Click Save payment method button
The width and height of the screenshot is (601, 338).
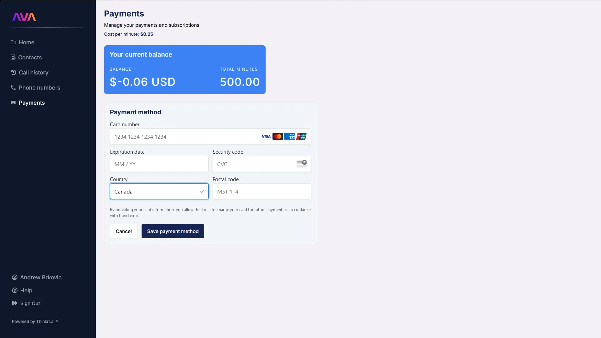173,231
